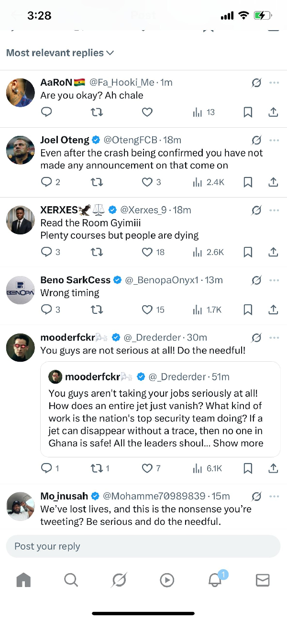Repost Beno SarkCess's "Wrong timing" reply

click(97, 310)
